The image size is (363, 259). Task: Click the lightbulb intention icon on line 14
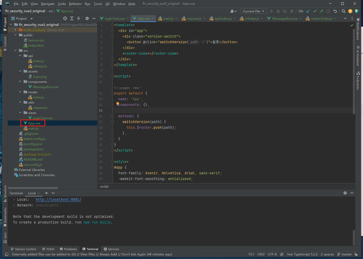point(118,104)
